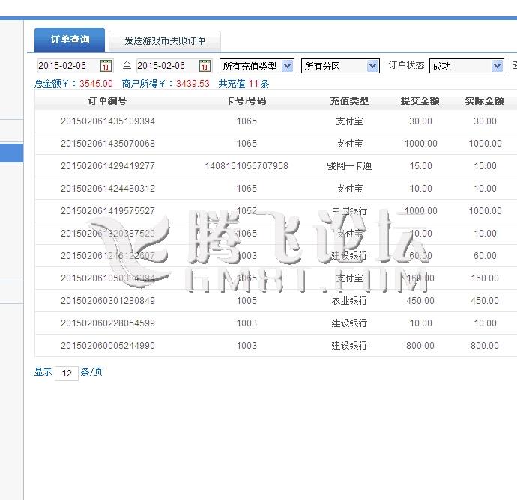Image resolution: width=517 pixels, height=500 pixels.
Task: Select order number 201502061435109394
Action: click(108, 121)
